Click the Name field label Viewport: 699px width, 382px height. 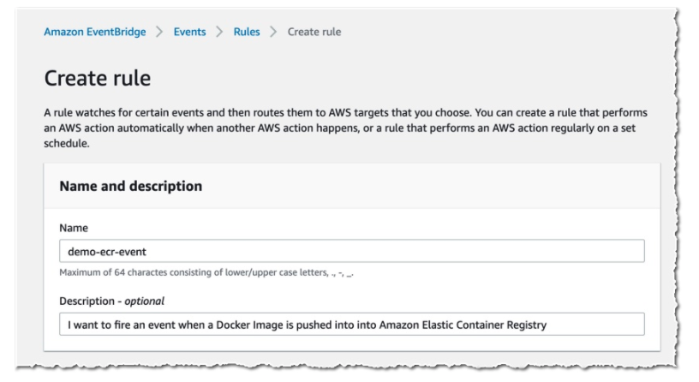coord(73,228)
